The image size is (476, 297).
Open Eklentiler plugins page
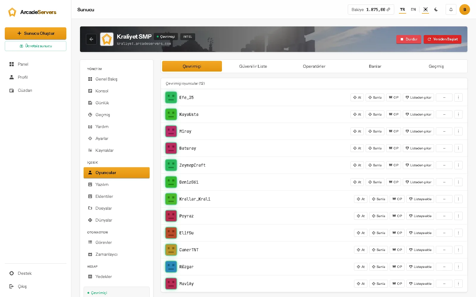coord(117,196)
